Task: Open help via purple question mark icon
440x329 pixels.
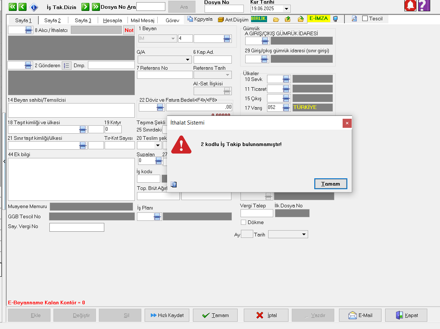Action: pos(424,5)
